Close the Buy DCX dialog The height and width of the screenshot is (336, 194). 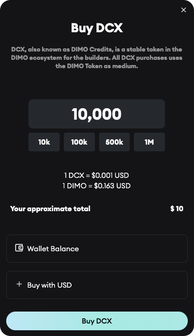(x=184, y=10)
